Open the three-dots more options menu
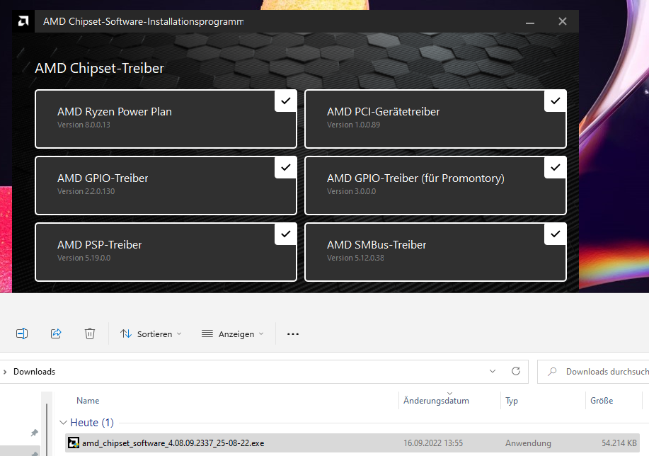The height and width of the screenshot is (456, 649). point(292,334)
